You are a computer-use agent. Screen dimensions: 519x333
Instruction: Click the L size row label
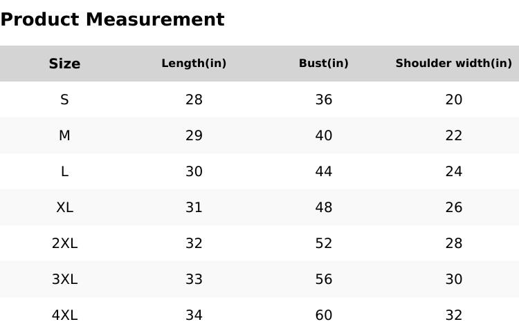click(64, 171)
